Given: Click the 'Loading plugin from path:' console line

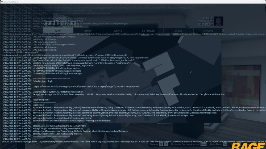Looking at the screenshot, I should click(64, 55).
